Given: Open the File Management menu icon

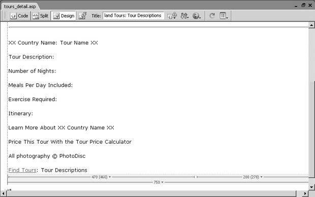Looking at the screenshot, I should [x=184, y=16].
